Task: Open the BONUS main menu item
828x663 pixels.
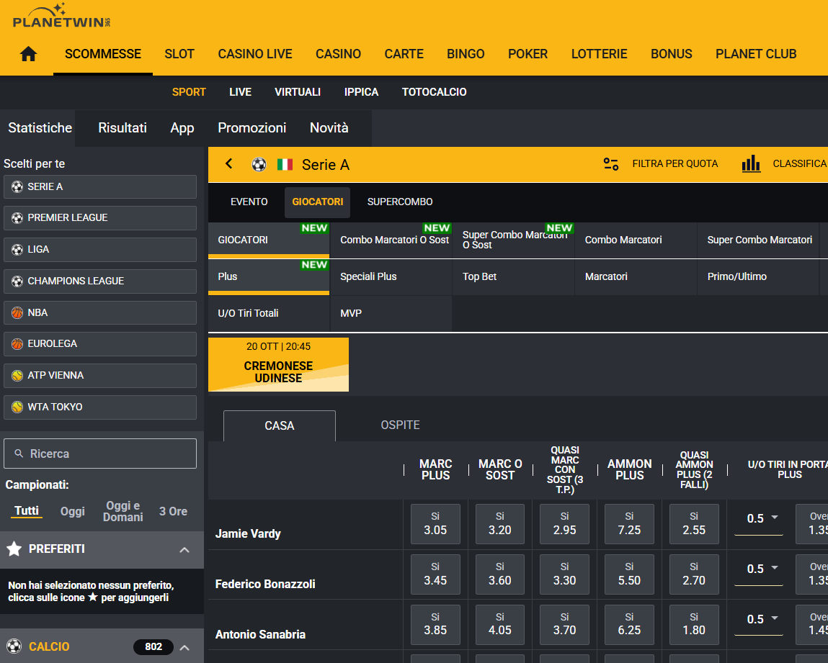Action: (x=671, y=54)
